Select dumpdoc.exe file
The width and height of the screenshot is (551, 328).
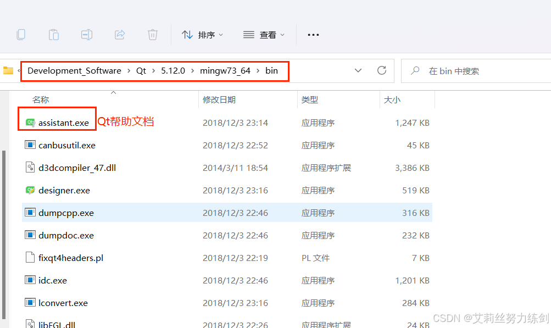coord(66,235)
